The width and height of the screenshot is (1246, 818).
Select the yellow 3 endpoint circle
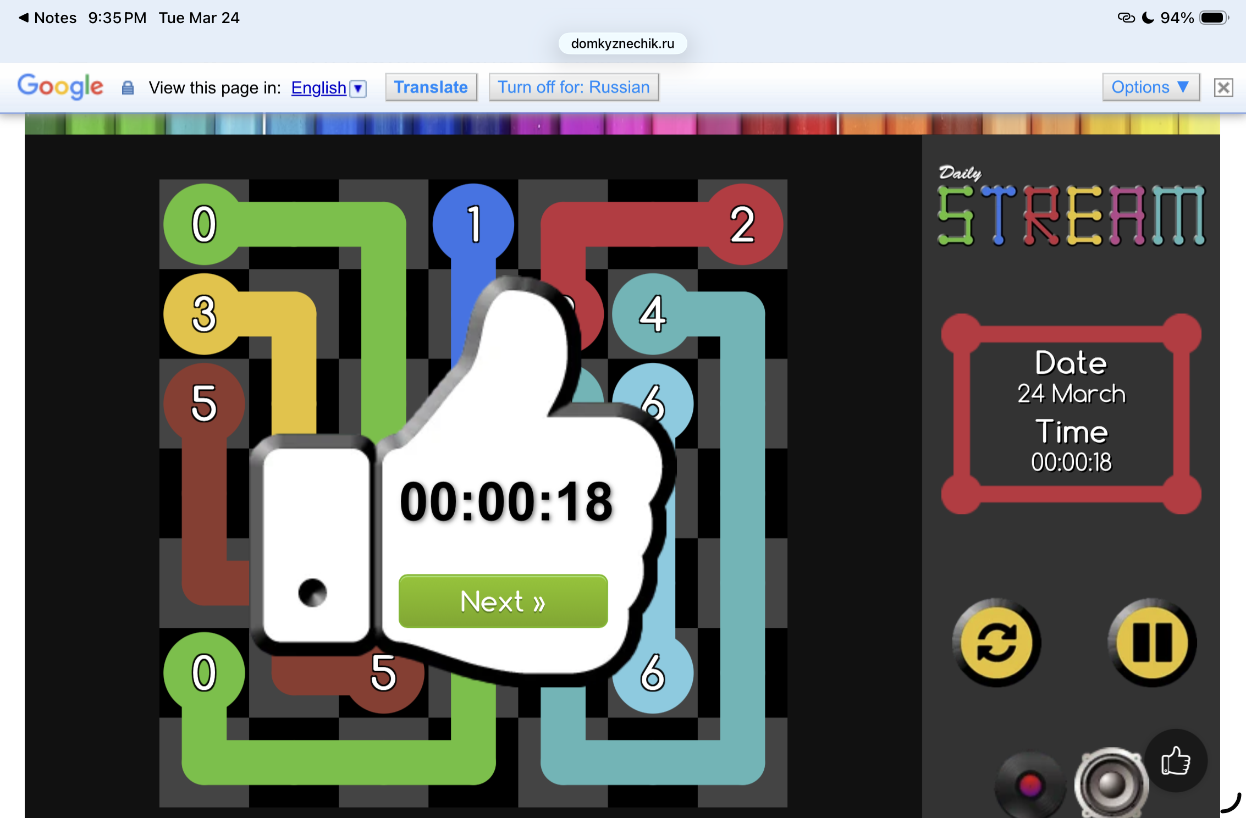pos(204,313)
